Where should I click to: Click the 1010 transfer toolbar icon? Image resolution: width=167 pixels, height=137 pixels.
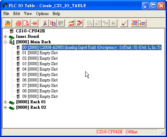click(x=134, y=23)
